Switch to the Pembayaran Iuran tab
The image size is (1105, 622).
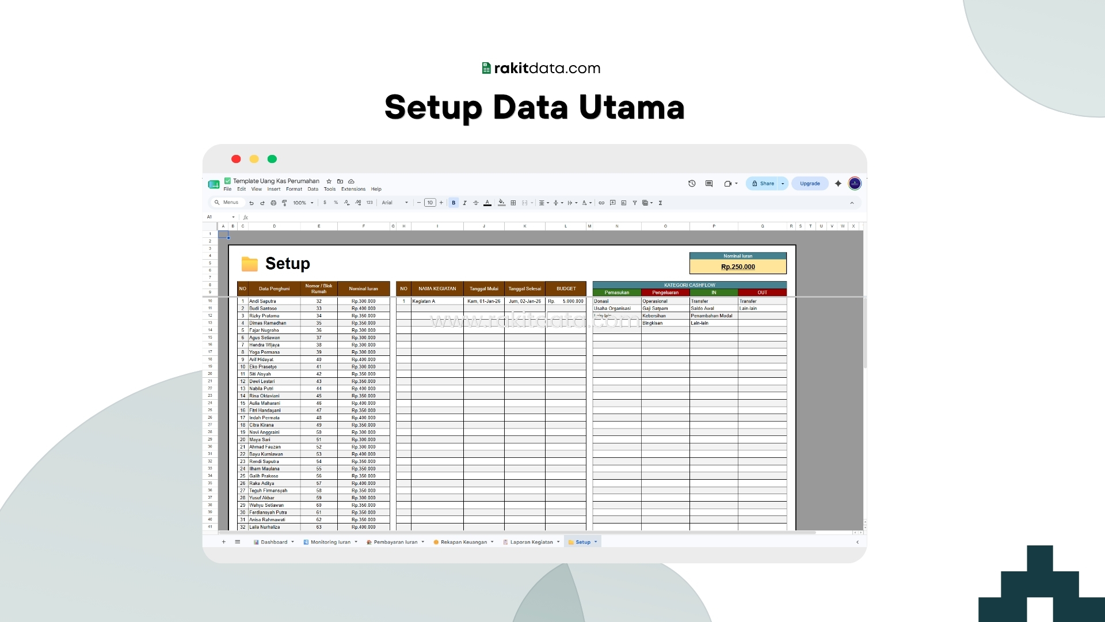point(395,542)
